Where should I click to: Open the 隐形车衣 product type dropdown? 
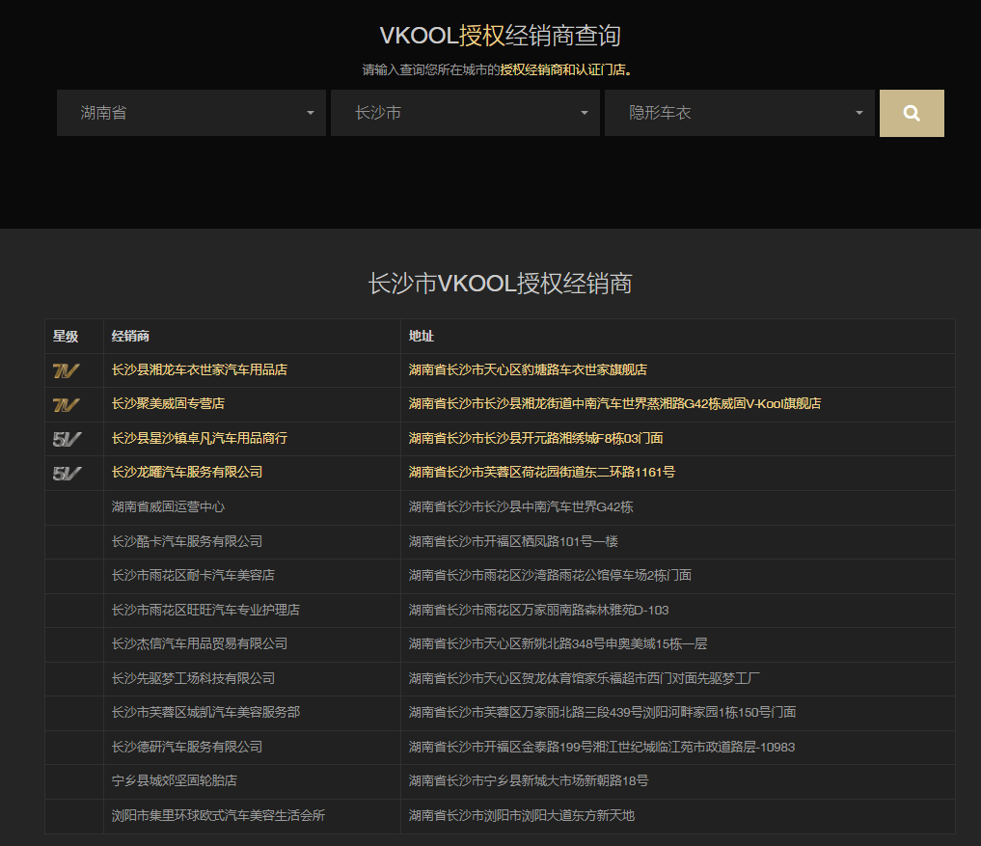pos(739,113)
